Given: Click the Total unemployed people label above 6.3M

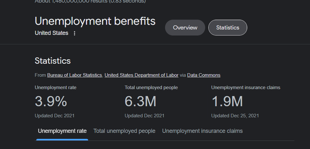Looking at the screenshot, I should (151, 87).
